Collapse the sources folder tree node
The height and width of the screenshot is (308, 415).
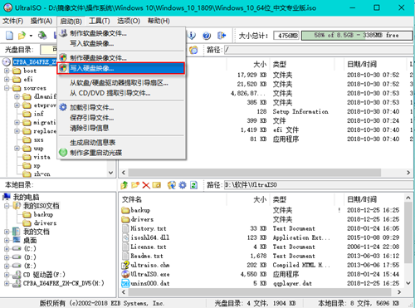point(7,88)
